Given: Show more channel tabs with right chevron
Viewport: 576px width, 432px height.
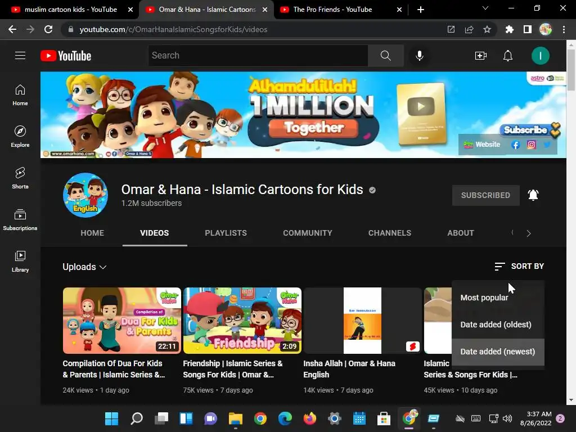Looking at the screenshot, I should click(529, 233).
